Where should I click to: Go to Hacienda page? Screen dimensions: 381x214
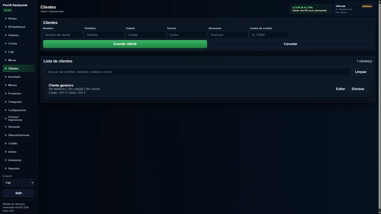click(18, 127)
